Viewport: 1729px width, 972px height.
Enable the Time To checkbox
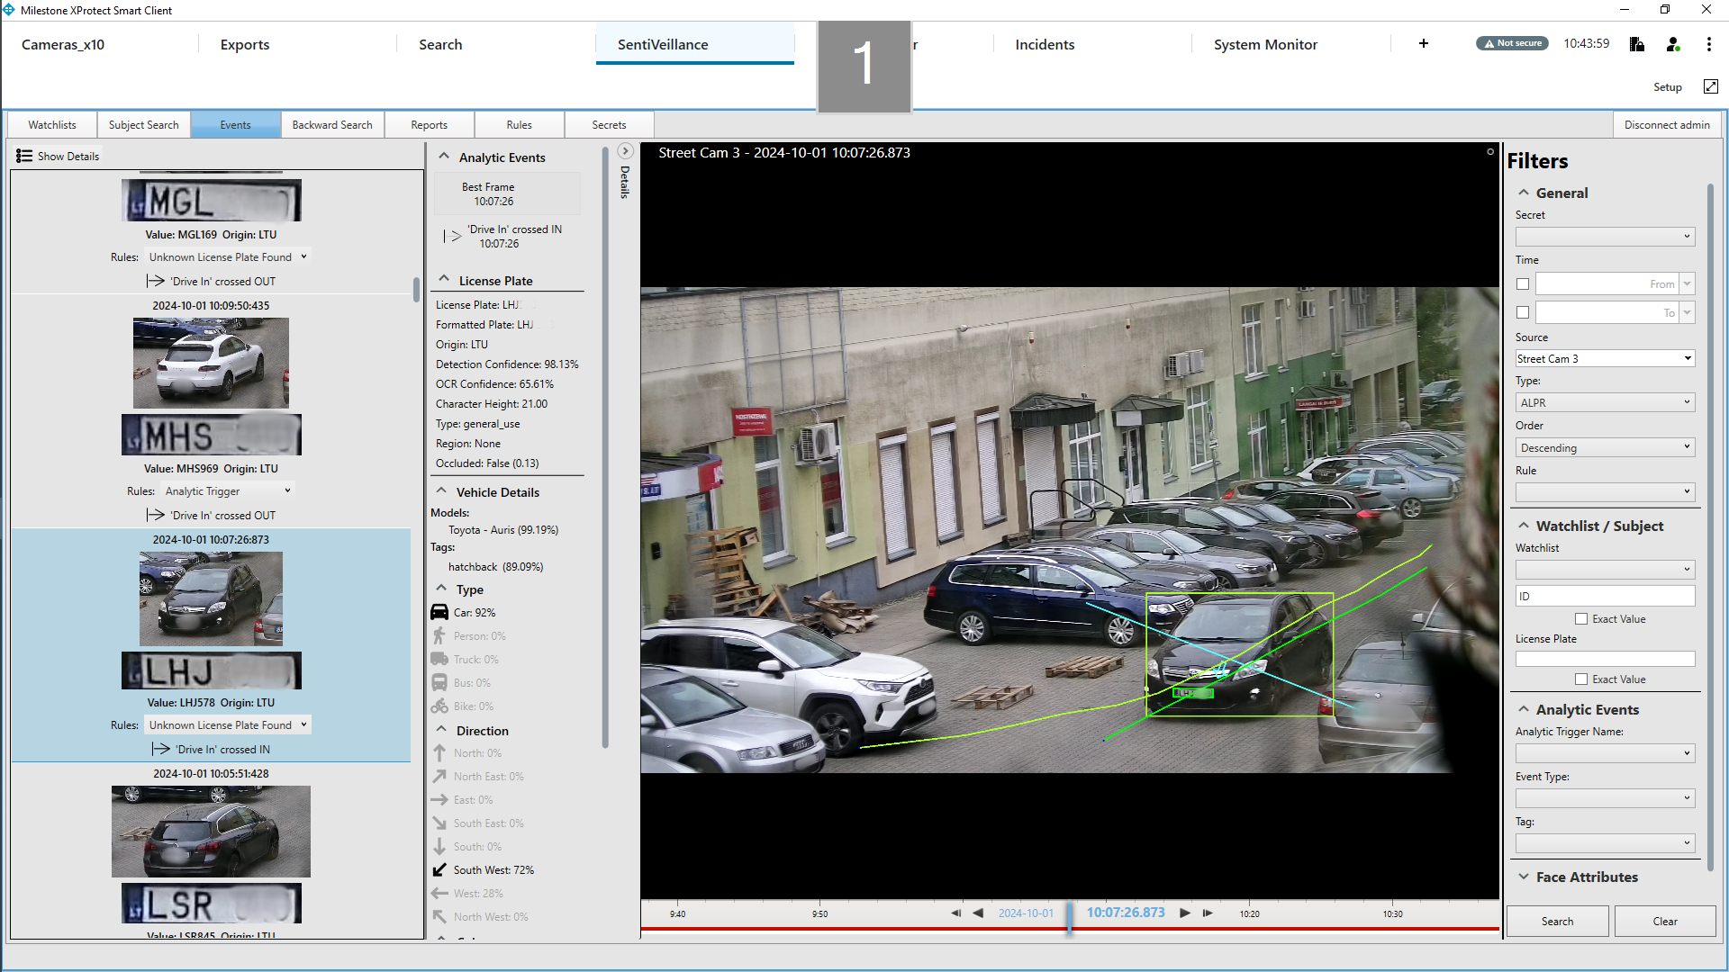pos(1523,312)
